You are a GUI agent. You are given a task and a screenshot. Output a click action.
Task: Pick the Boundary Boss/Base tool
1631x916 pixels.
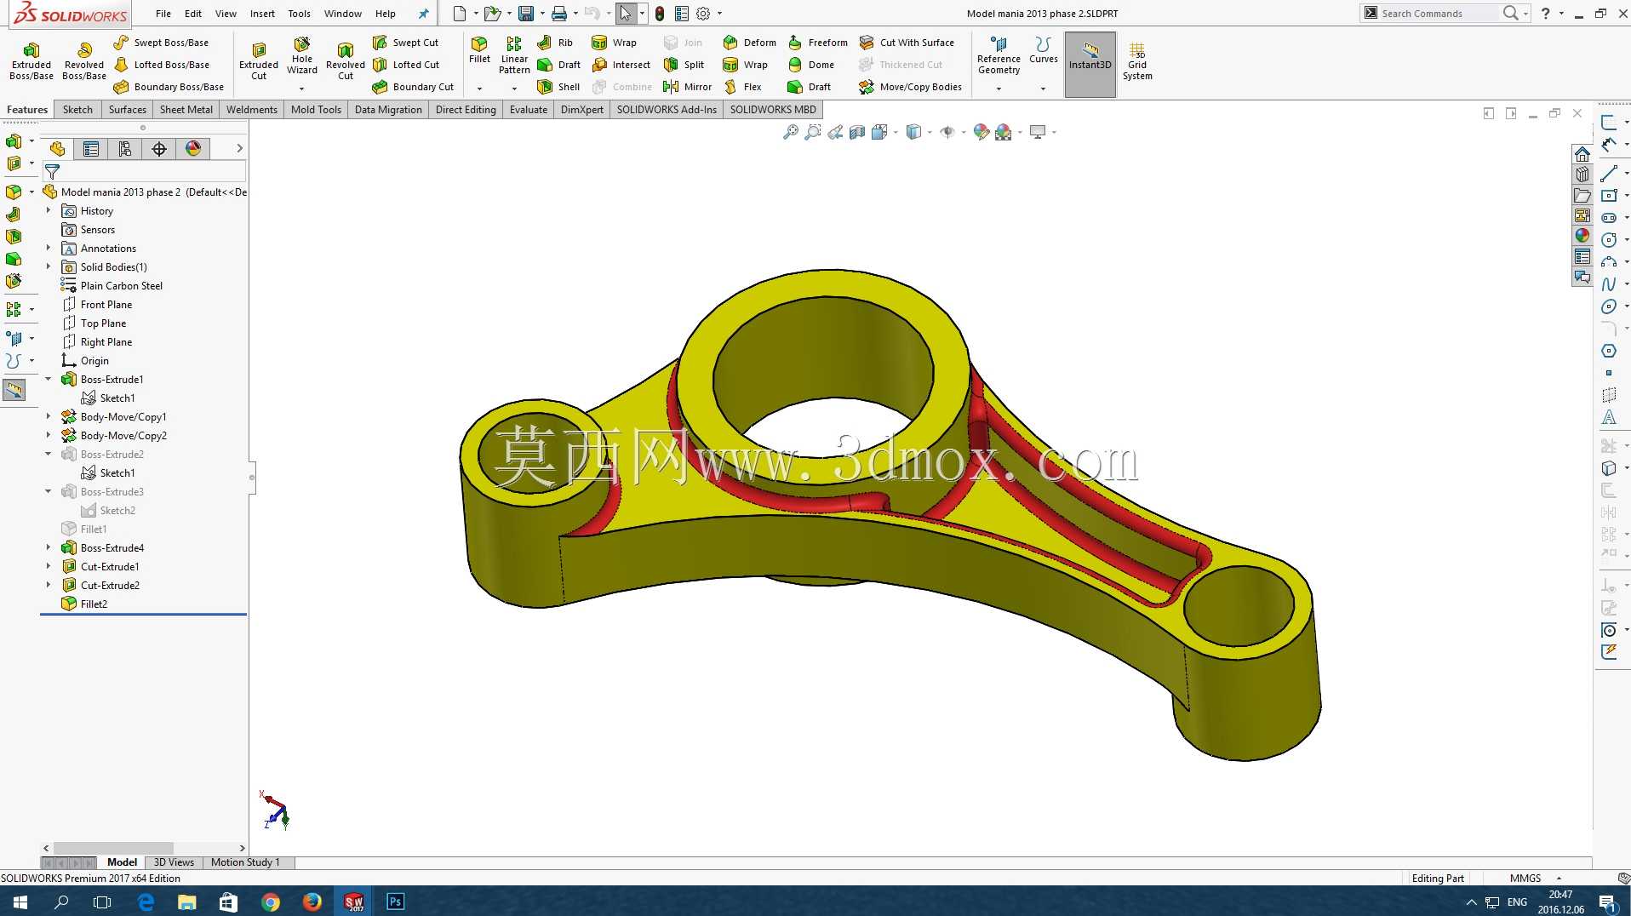(x=169, y=87)
